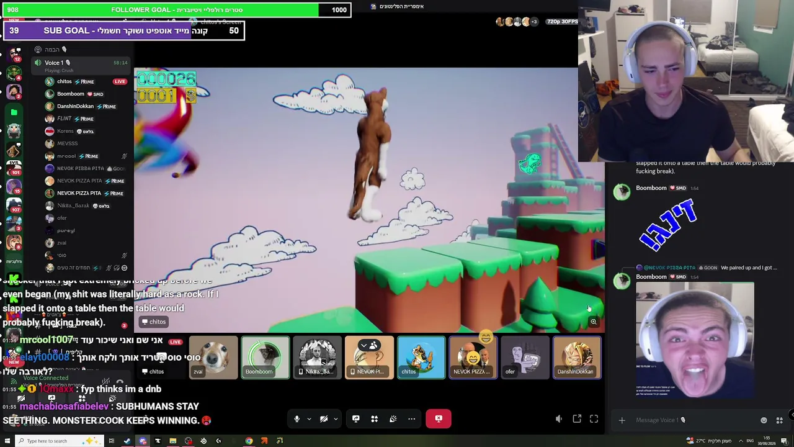Open the הבמה stage channel

(x=81, y=50)
